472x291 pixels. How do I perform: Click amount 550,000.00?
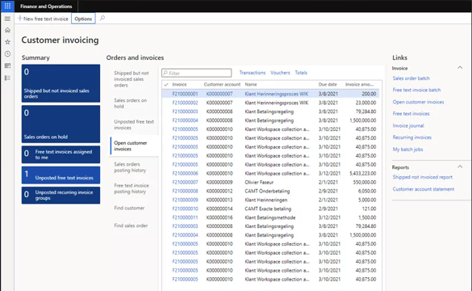pos(365,182)
